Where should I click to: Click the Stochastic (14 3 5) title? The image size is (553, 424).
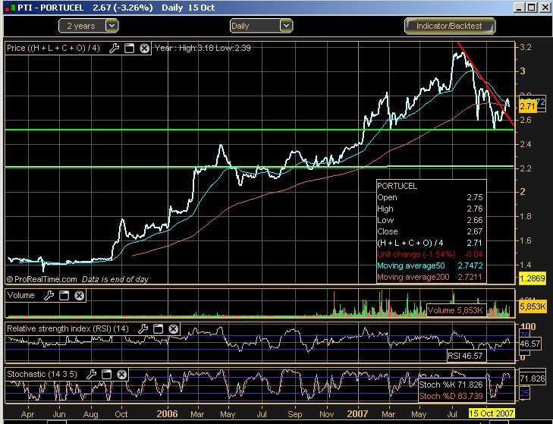pos(42,374)
